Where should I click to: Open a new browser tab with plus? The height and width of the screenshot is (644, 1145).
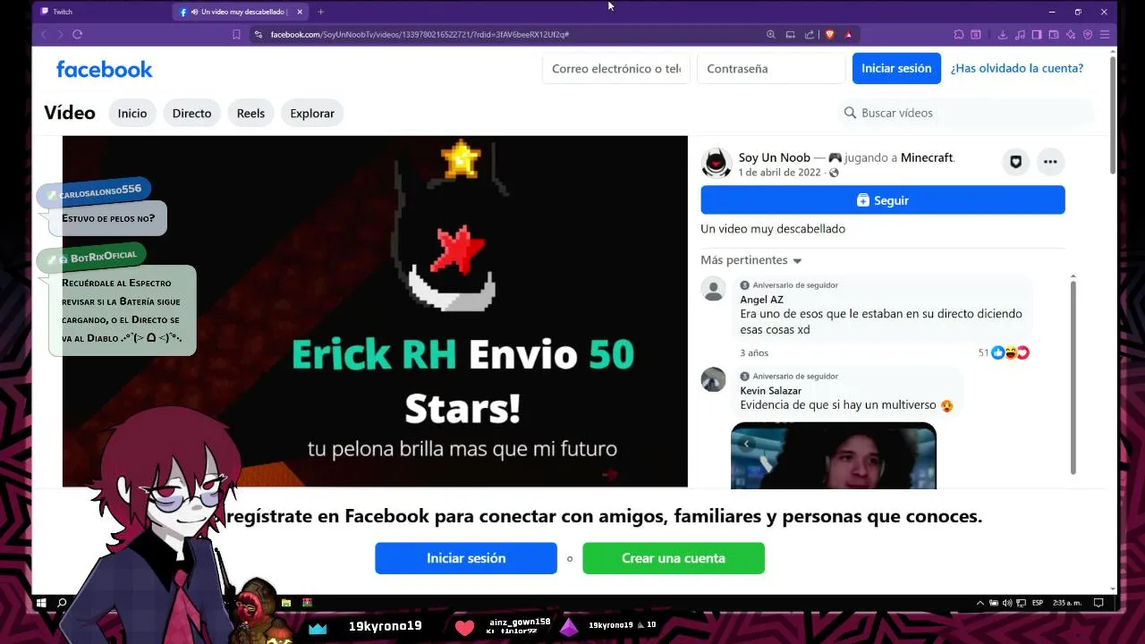(x=320, y=12)
